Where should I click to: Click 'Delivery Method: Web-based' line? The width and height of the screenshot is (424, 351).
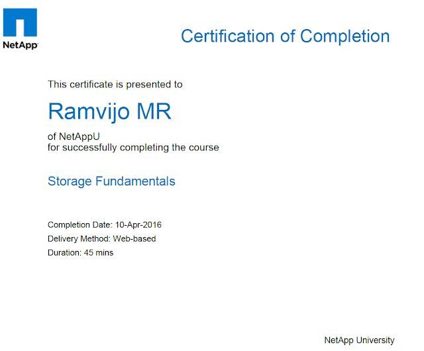click(101, 239)
